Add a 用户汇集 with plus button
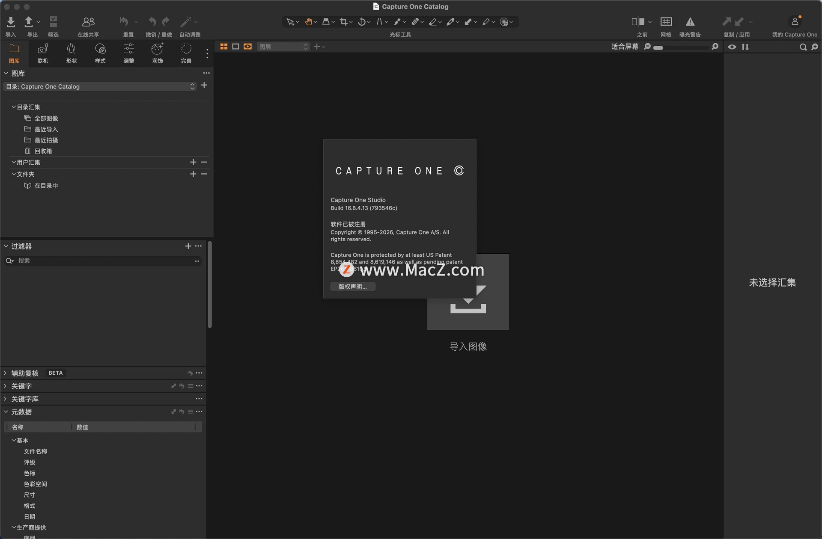 (193, 162)
